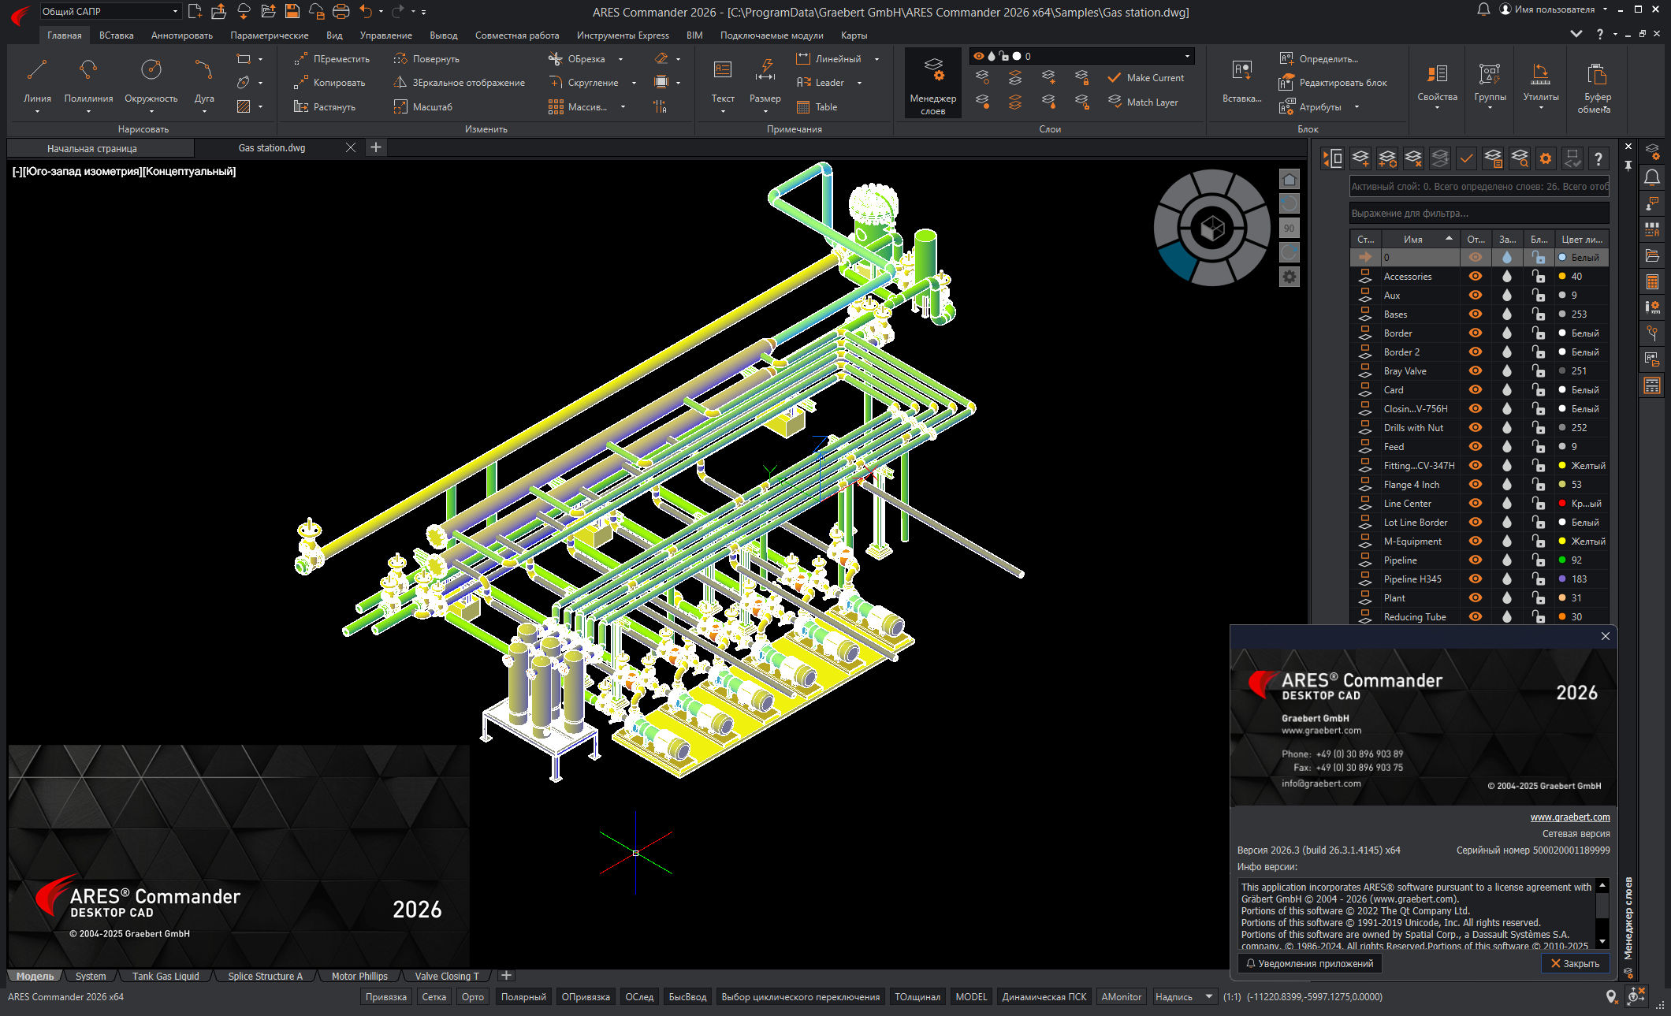
Task: Toggle lock on Bases layer
Action: click(x=1538, y=314)
